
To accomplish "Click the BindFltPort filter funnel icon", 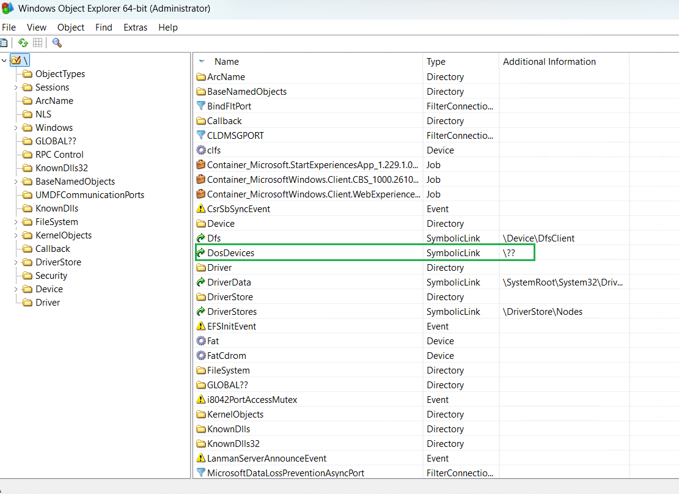I will pos(201,106).
